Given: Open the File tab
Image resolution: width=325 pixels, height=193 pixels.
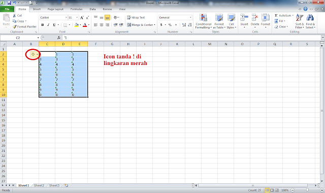Looking at the screenshot, I should (7, 9).
